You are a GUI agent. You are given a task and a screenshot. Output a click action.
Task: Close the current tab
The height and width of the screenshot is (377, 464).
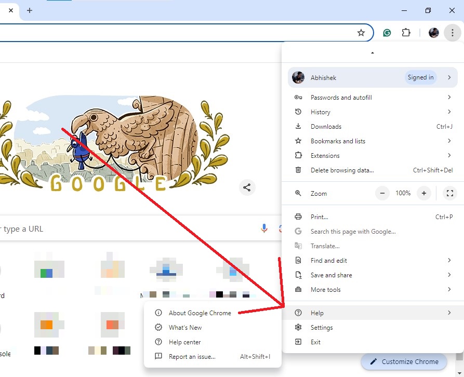click(x=11, y=10)
